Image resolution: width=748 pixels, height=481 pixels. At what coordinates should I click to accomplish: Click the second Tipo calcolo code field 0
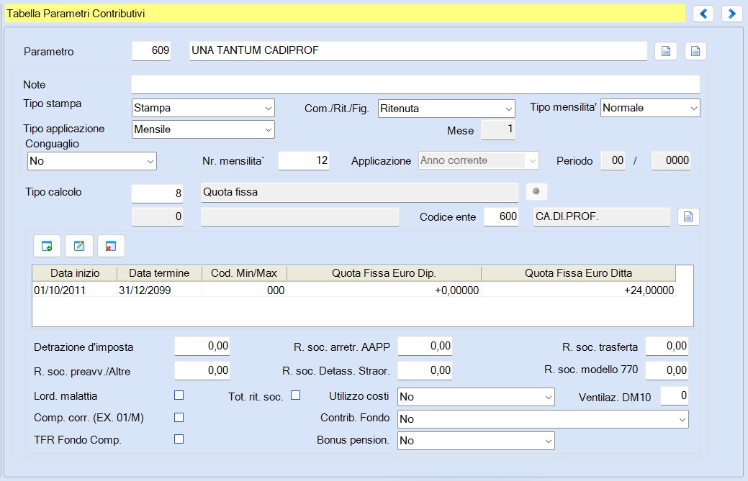pyautogui.click(x=158, y=216)
